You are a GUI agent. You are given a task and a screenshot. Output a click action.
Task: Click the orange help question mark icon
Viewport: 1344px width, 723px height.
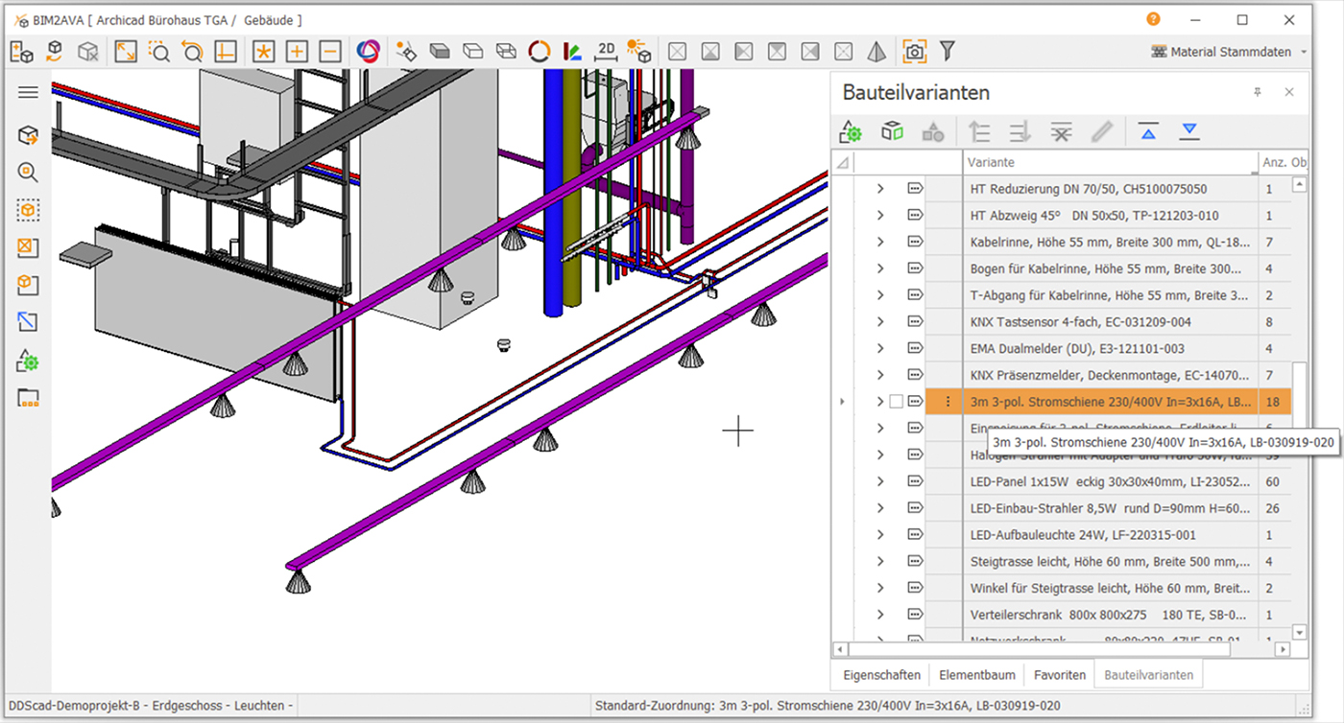tap(1153, 19)
